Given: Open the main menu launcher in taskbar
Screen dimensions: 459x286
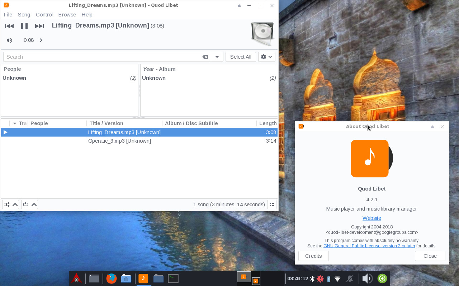Looking at the screenshot, I should pos(76,278).
